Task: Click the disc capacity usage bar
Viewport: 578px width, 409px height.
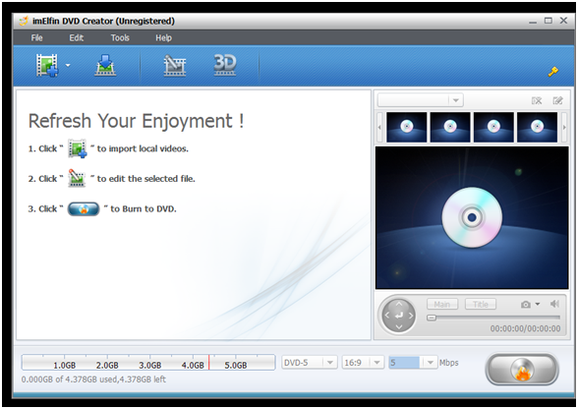Action: [148, 362]
